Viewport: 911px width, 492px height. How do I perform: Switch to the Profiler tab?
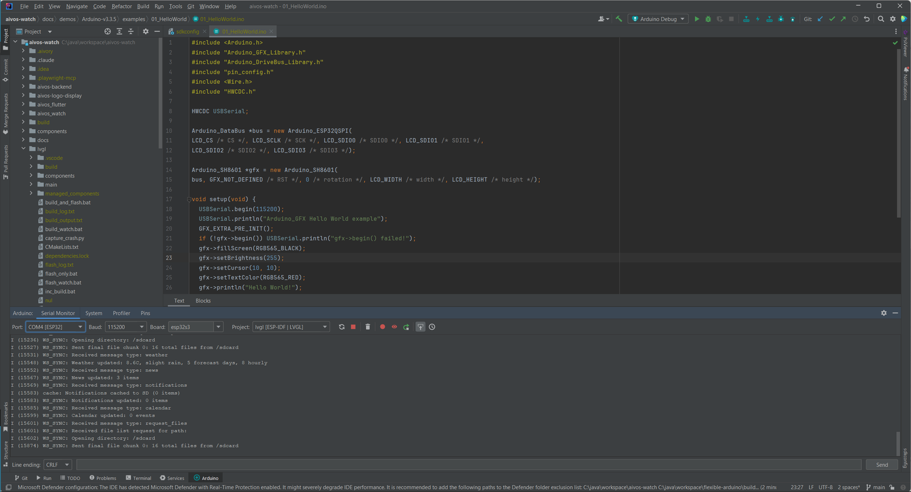click(121, 313)
